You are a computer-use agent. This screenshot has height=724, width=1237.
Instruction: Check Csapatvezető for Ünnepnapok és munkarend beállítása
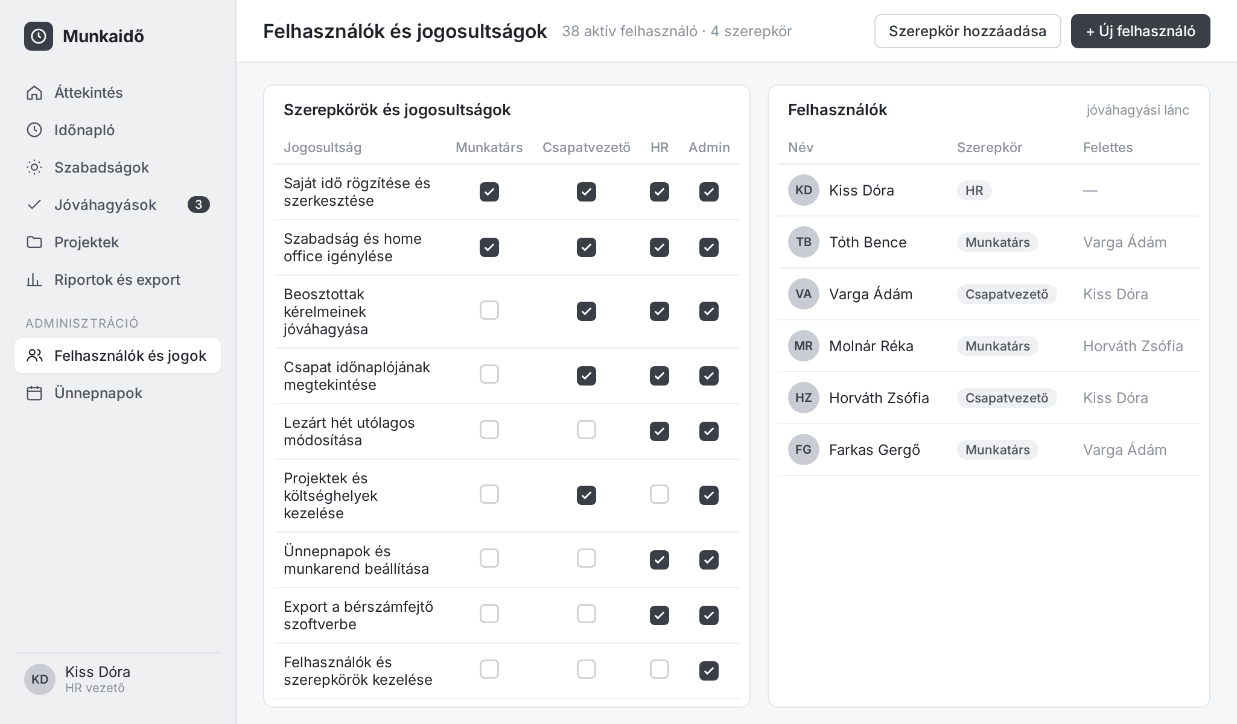(x=587, y=558)
